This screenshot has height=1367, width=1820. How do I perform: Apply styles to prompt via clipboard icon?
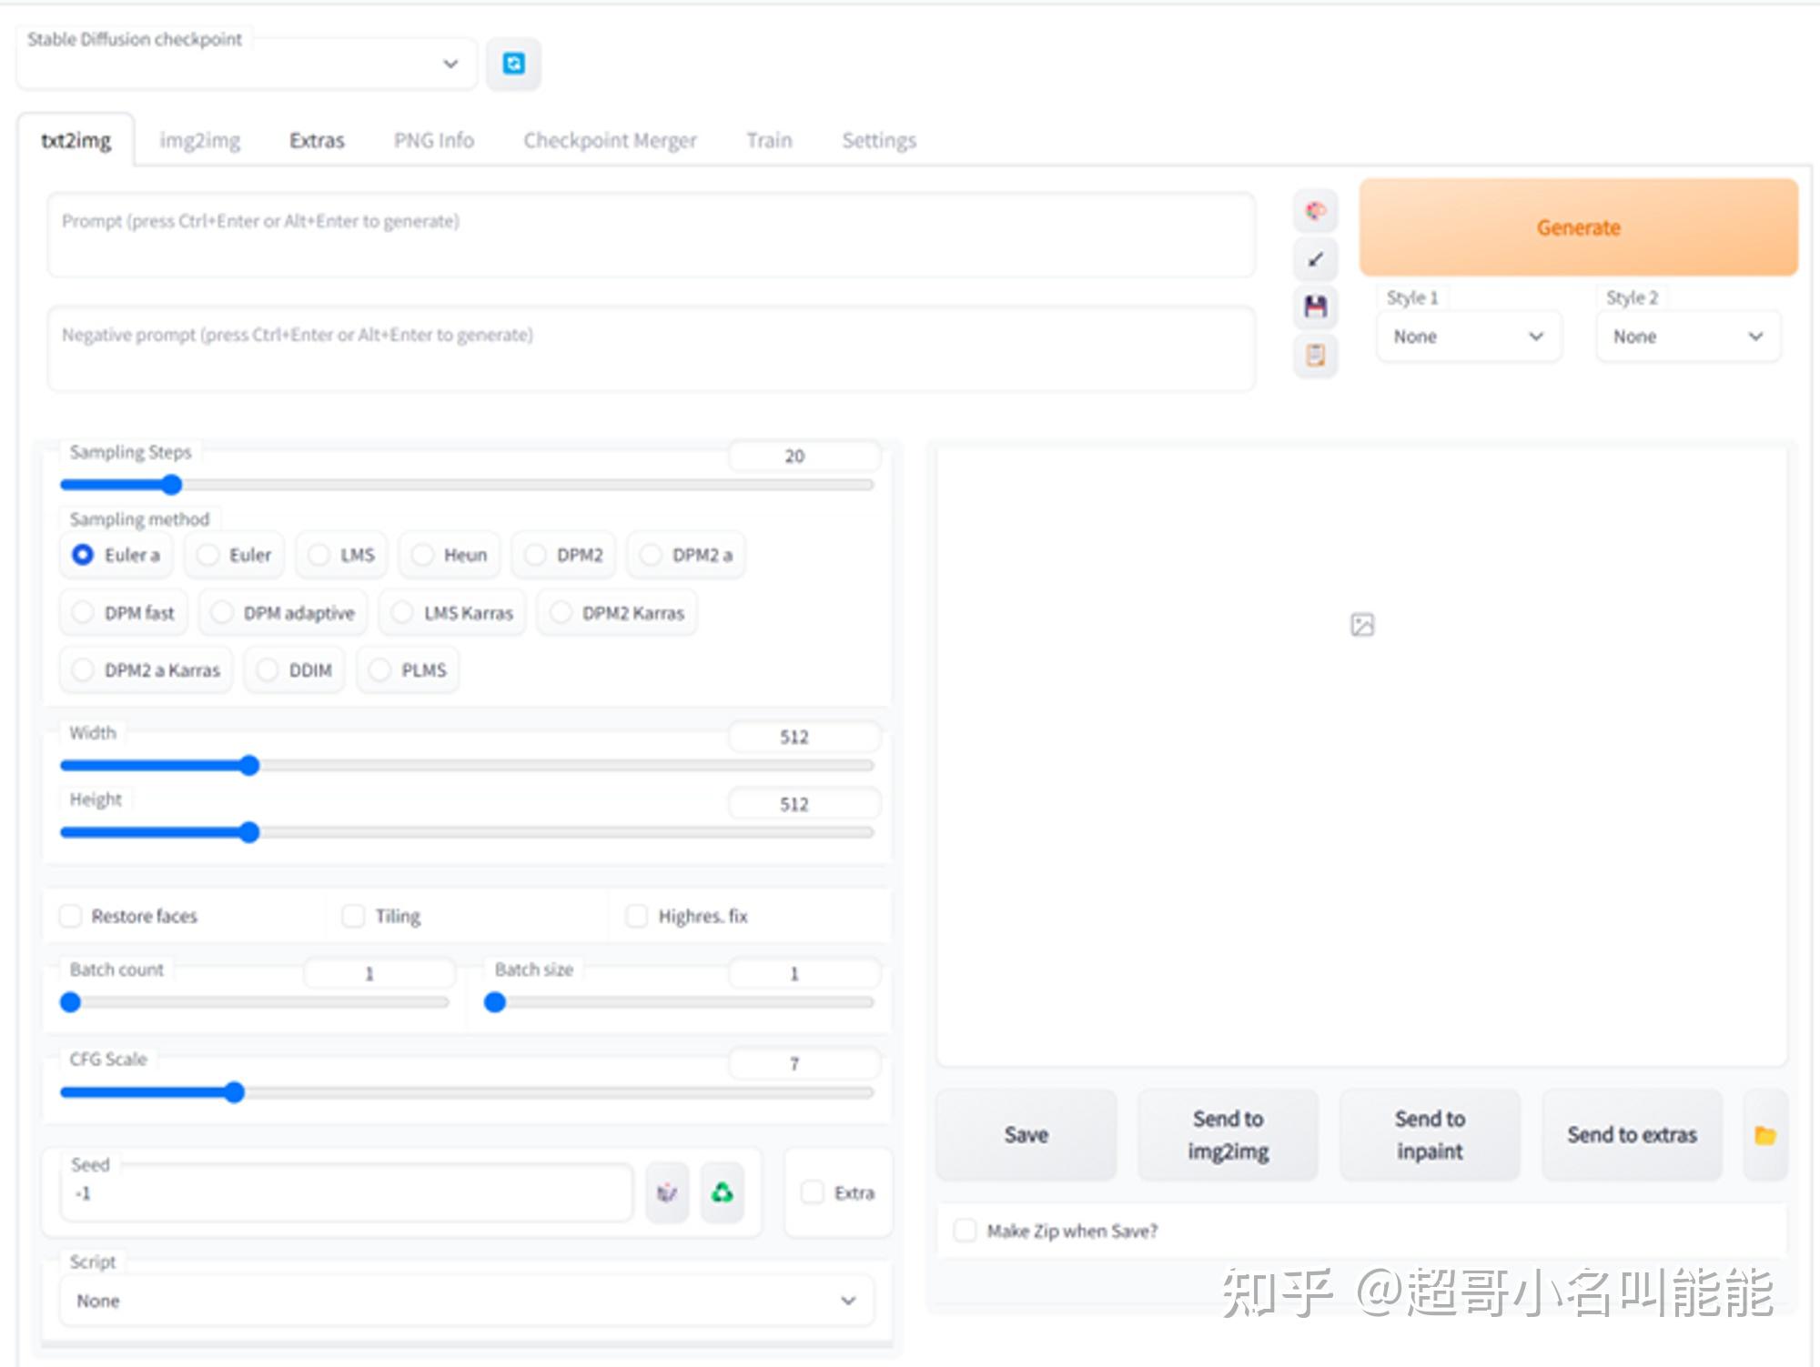click(x=1314, y=357)
